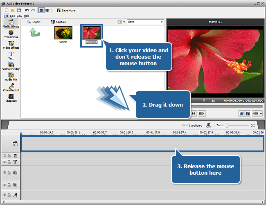Toggle visibility of the text track
The image size is (266, 205).
5,162
